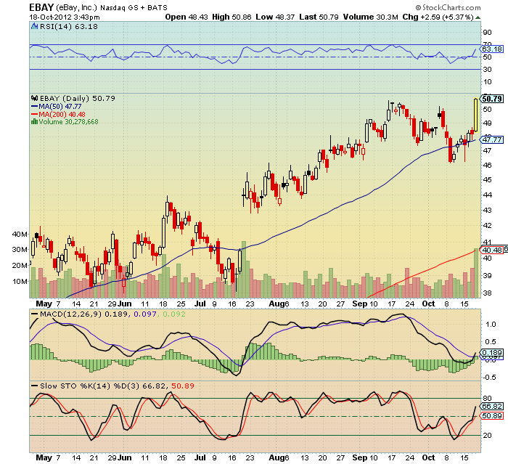Click the EBAY ticker symbol title

(x=41, y=7)
